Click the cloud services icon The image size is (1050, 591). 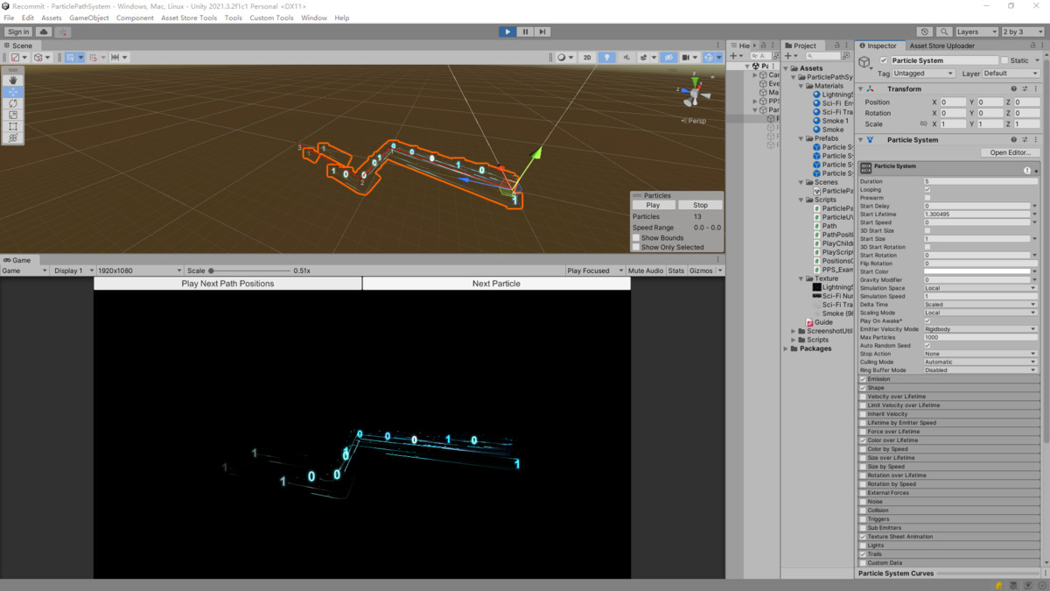(x=42, y=32)
